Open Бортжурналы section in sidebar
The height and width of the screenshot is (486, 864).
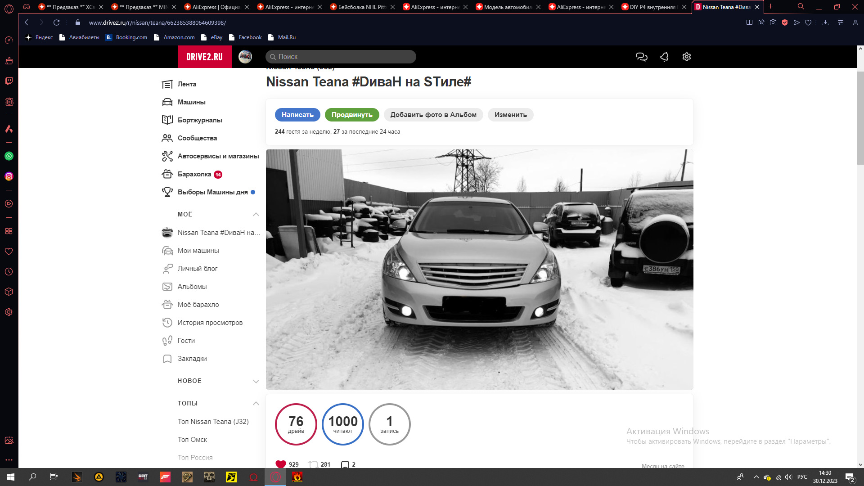[x=199, y=120]
